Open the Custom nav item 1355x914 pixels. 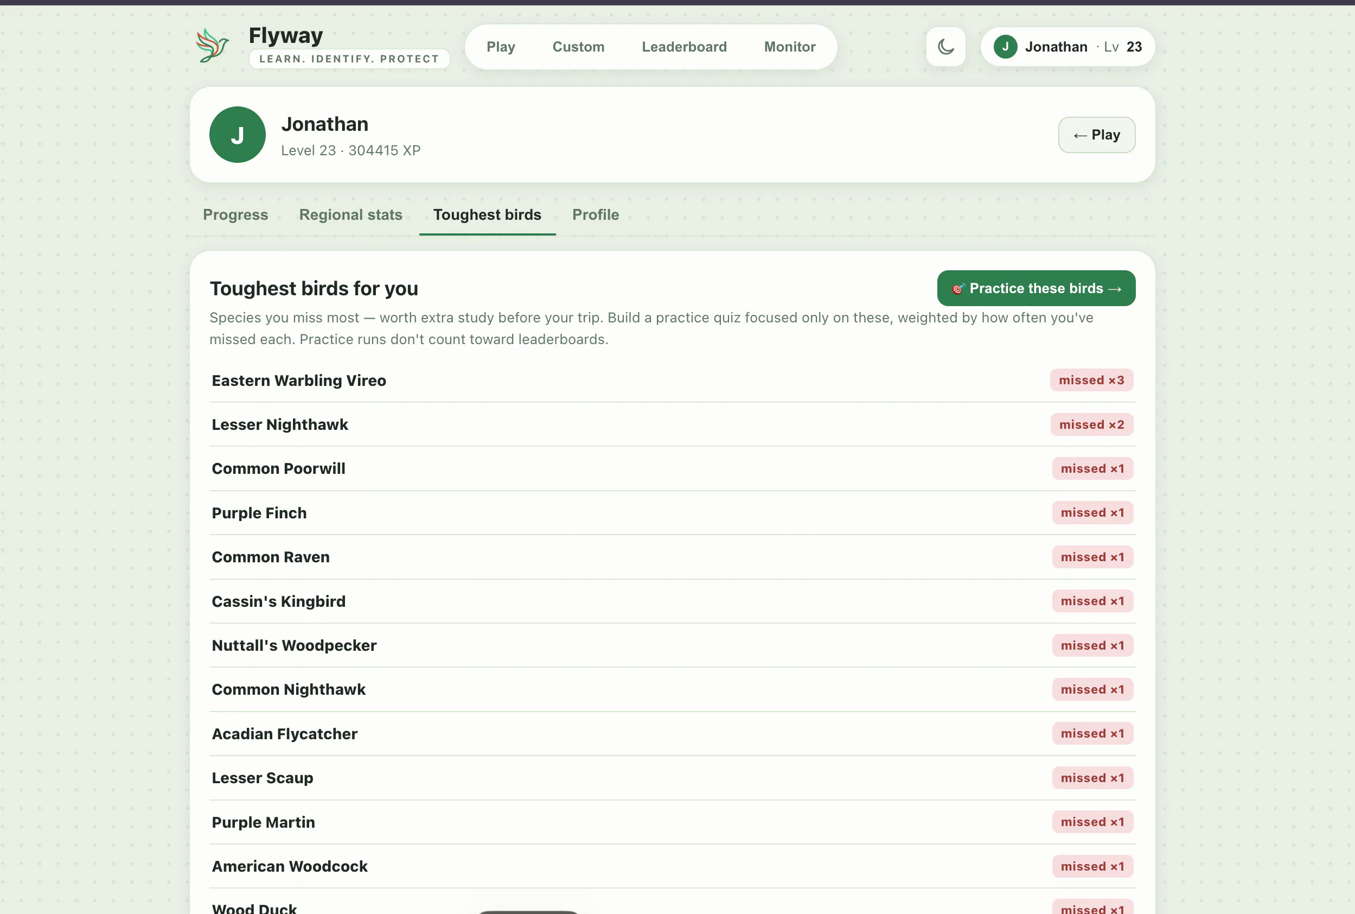(x=578, y=47)
